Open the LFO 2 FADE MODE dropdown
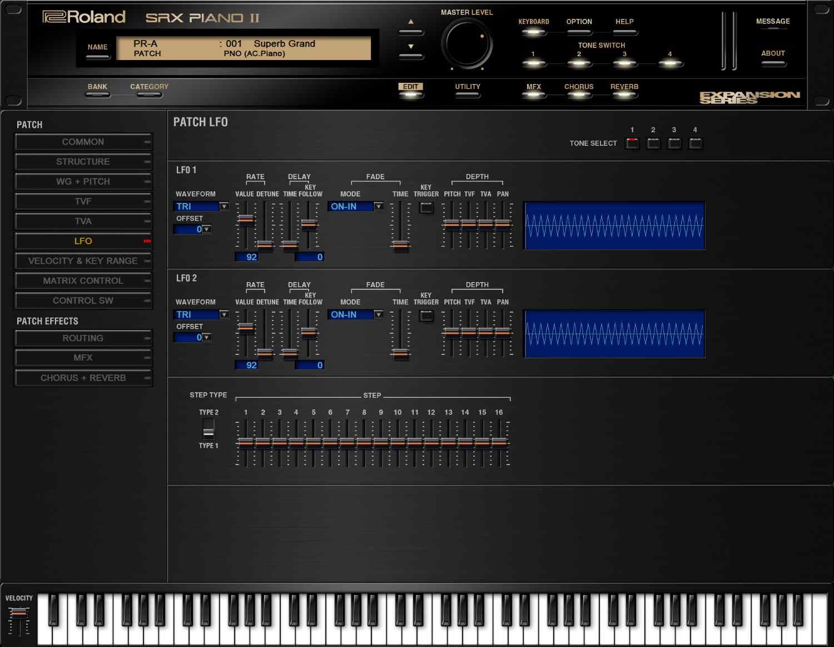The image size is (834, 647). pyautogui.click(x=378, y=314)
